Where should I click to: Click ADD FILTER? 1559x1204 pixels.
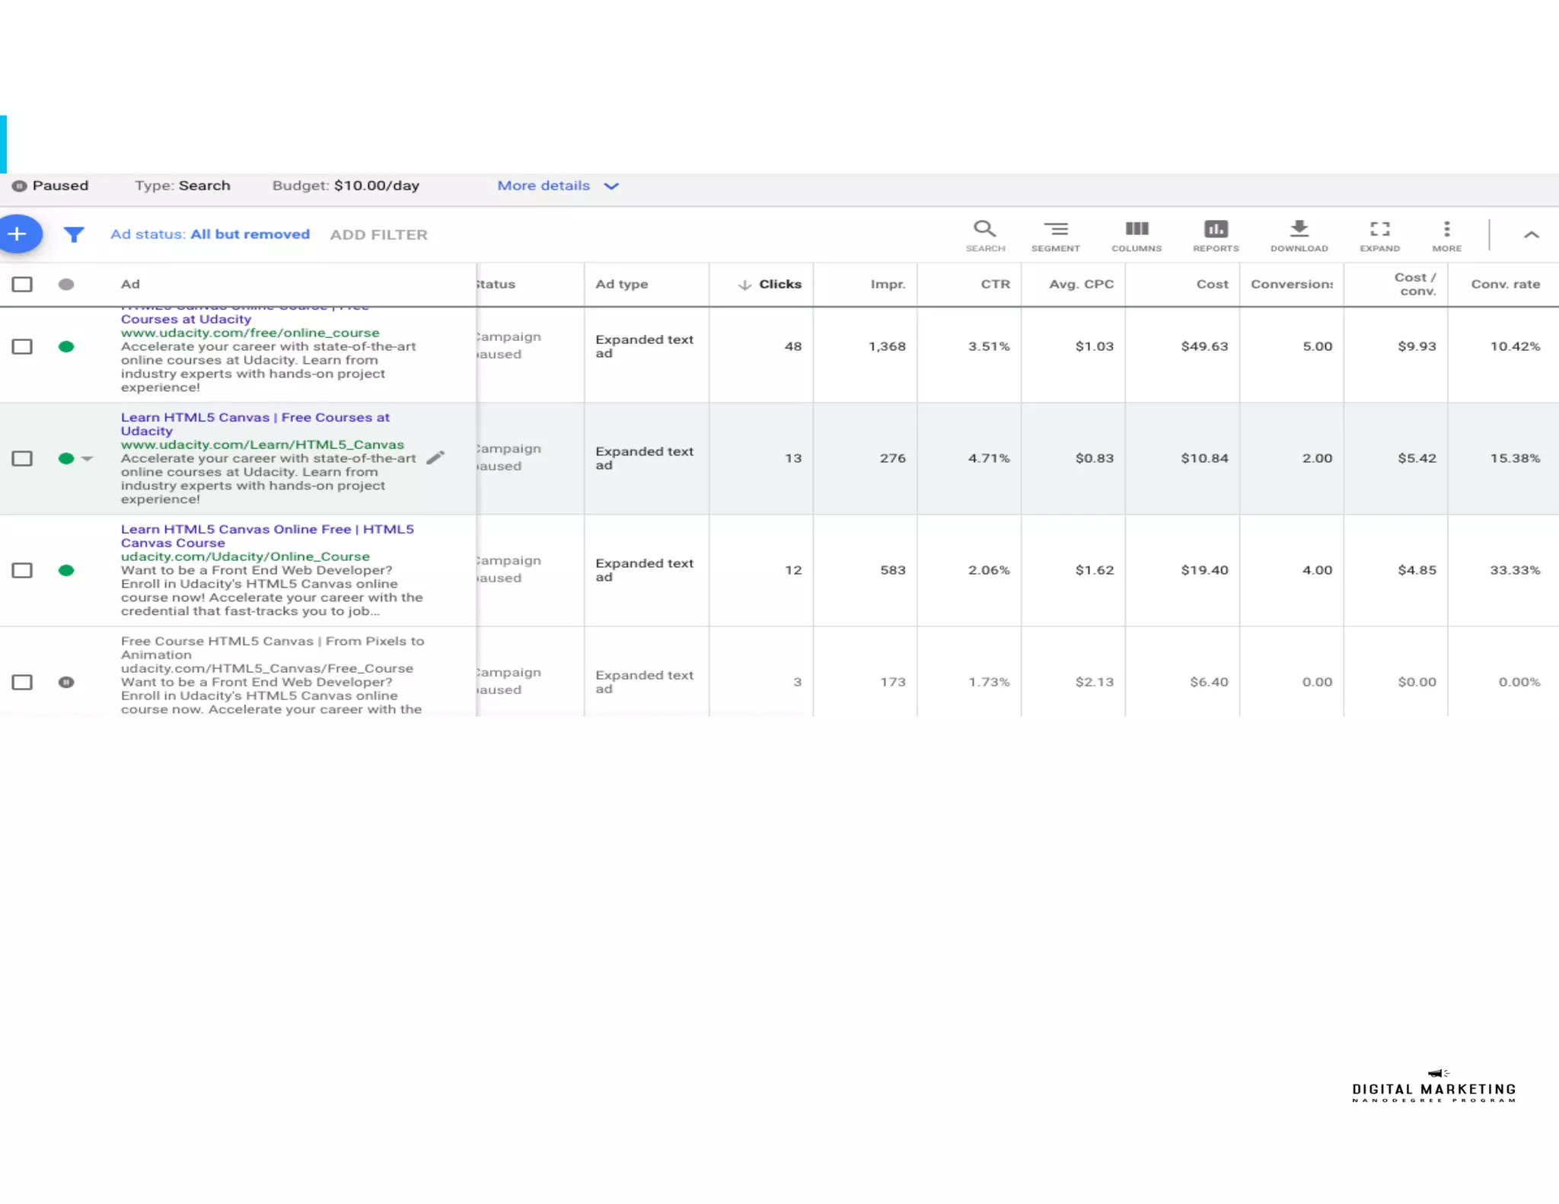[x=378, y=234]
